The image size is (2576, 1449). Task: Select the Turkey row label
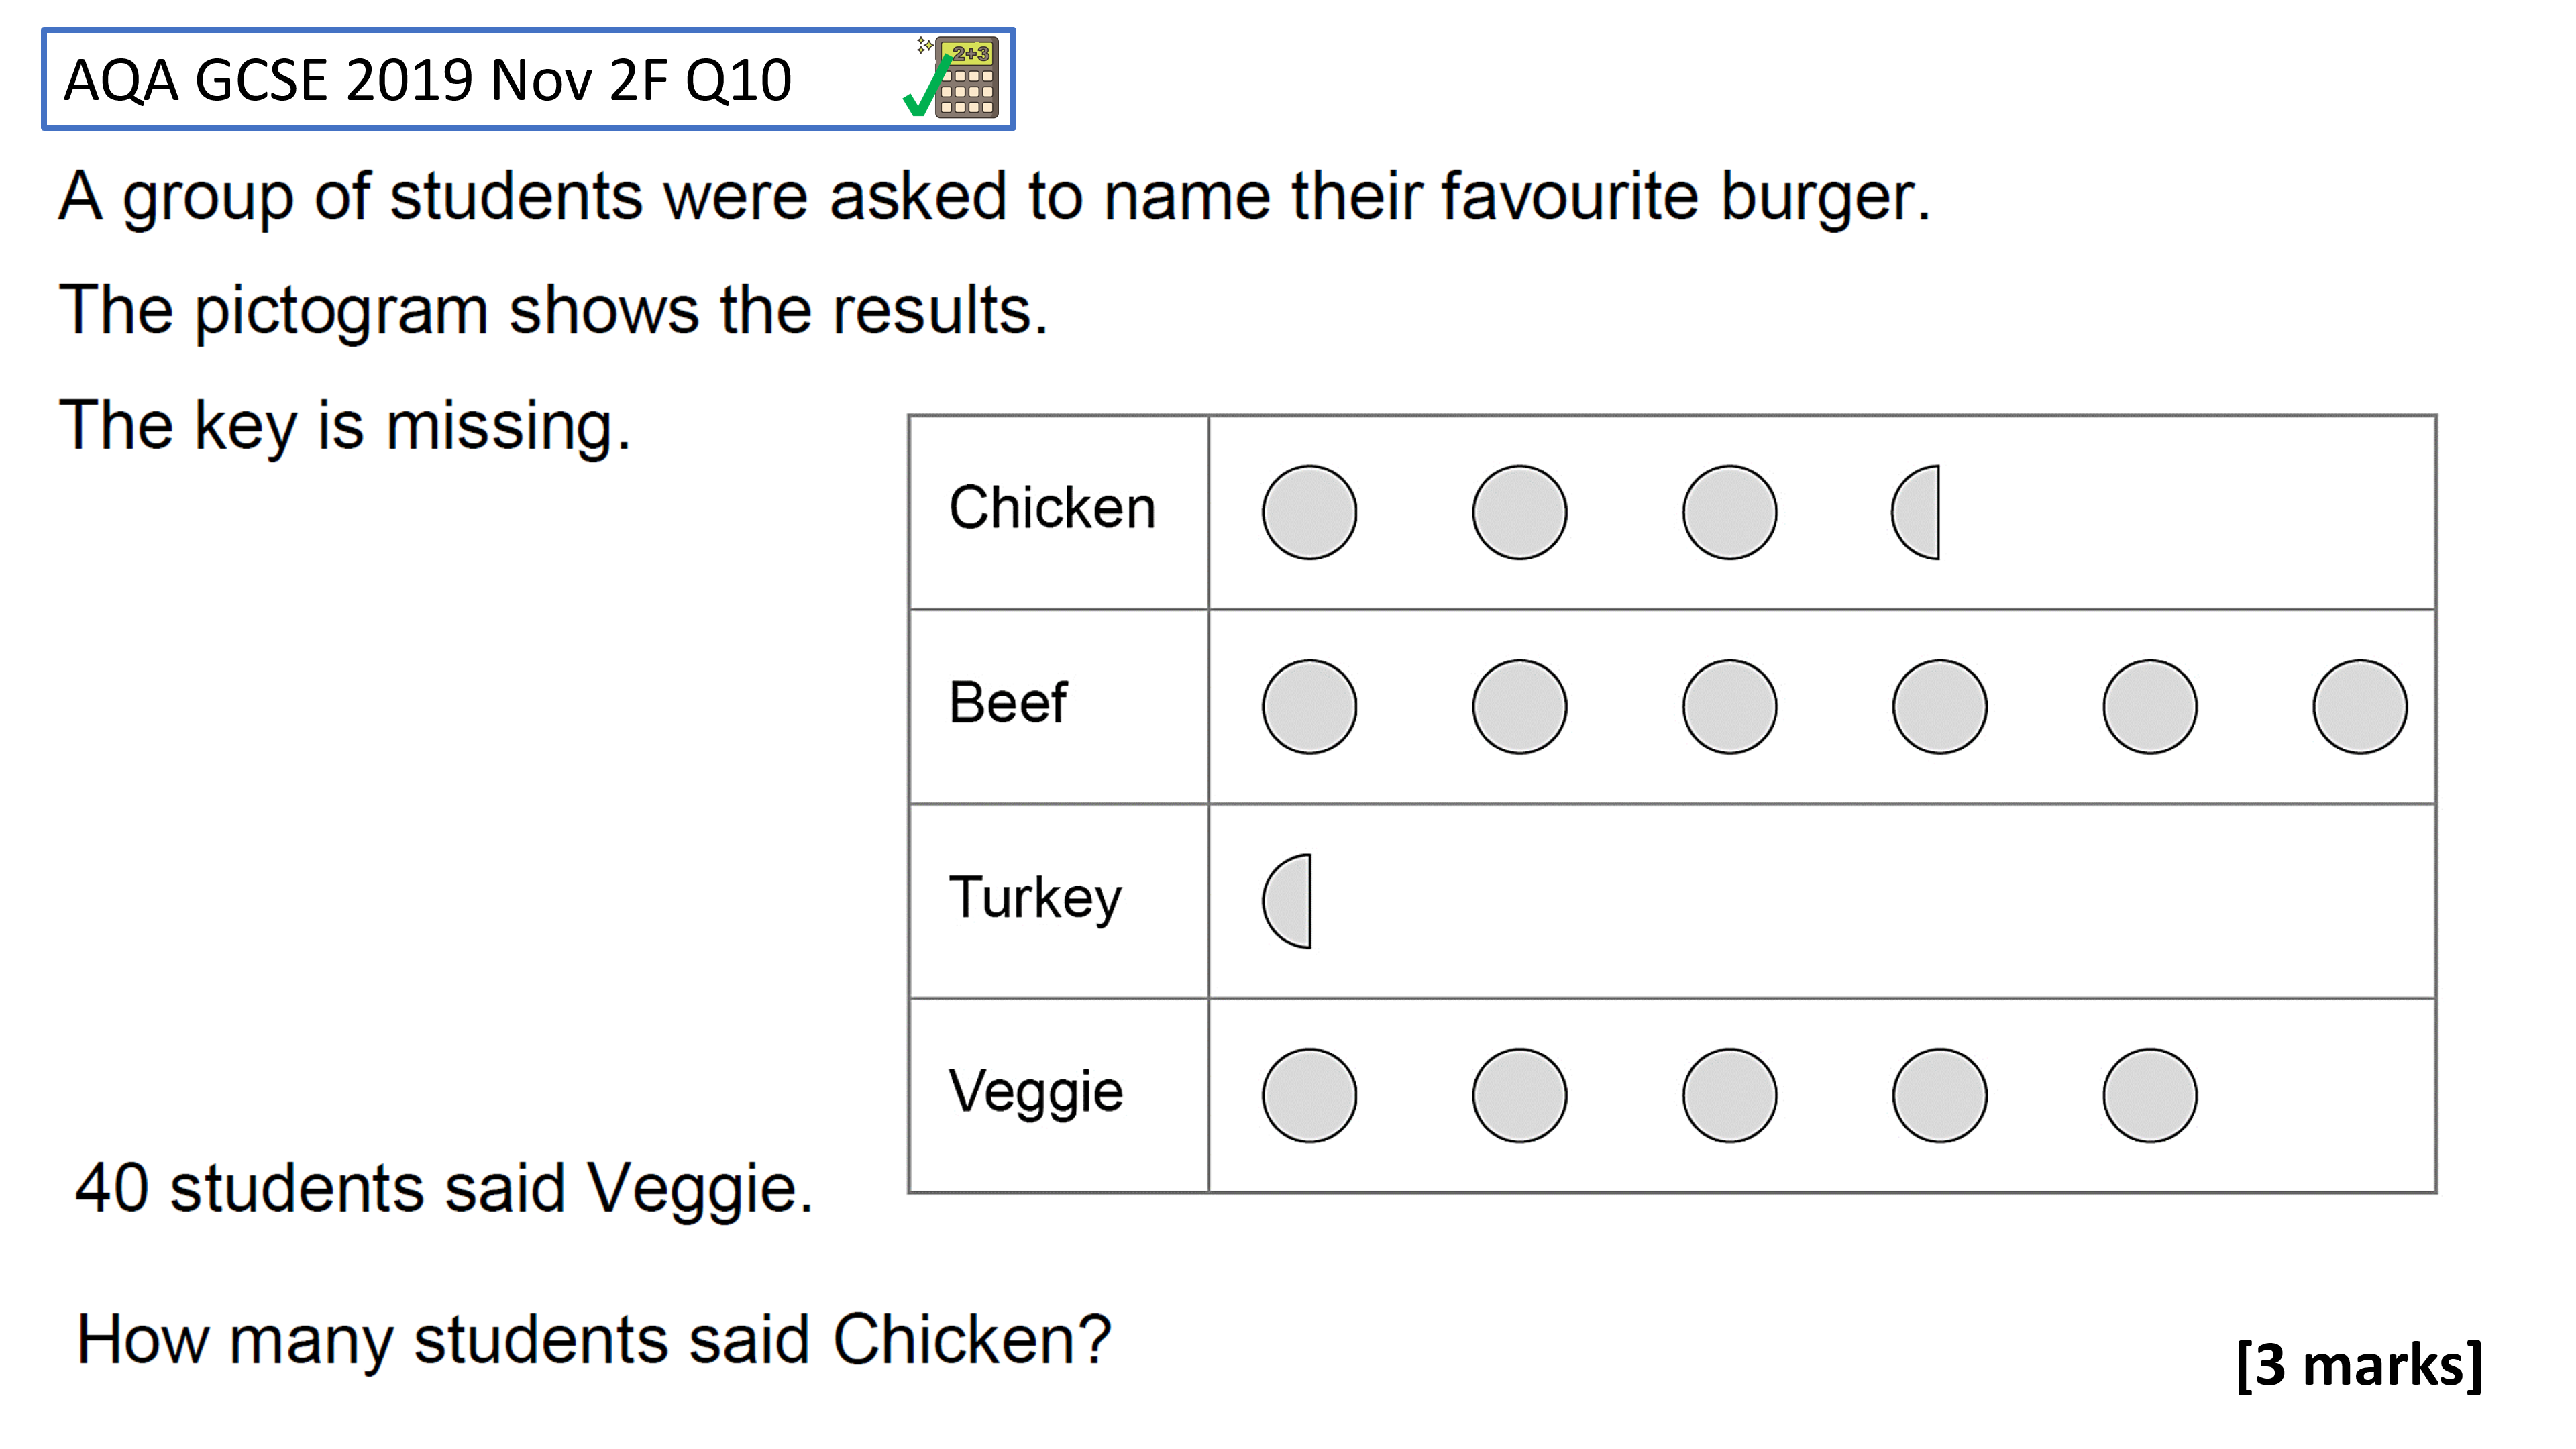point(1036,897)
